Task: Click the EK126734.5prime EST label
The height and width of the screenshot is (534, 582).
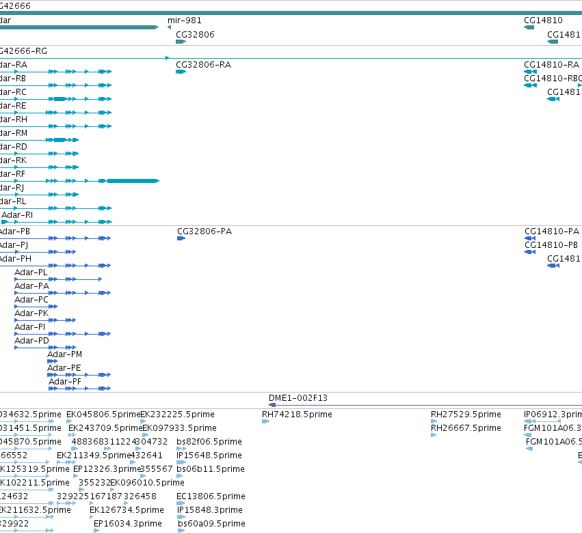Action: click(127, 510)
